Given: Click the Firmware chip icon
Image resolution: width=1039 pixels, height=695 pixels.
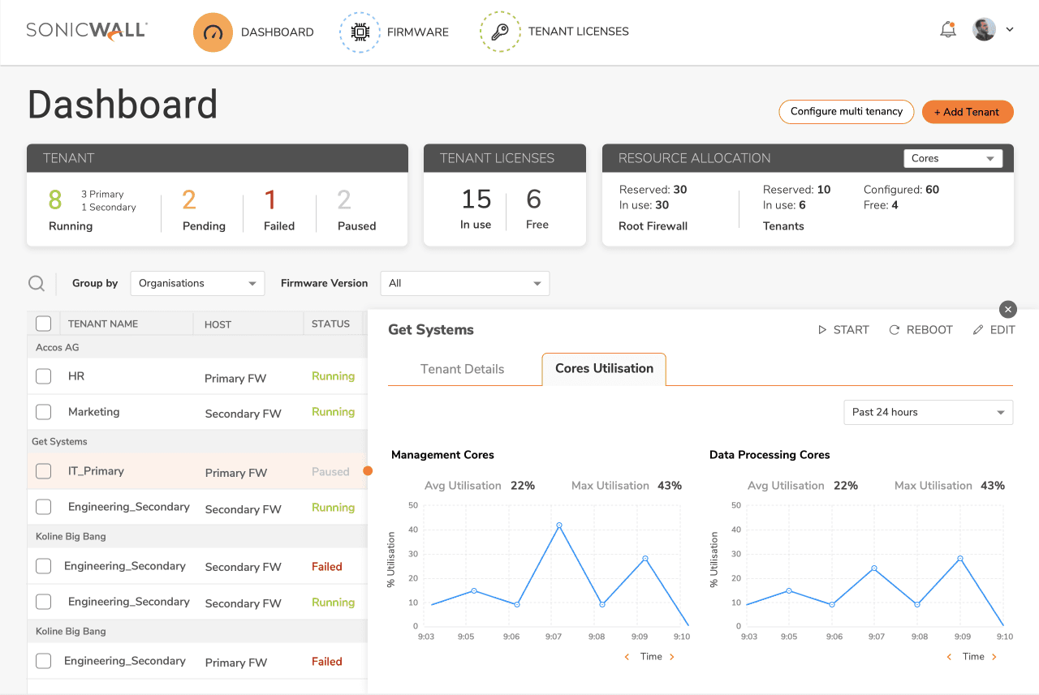Looking at the screenshot, I should pyautogui.click(x=359, y=32).
